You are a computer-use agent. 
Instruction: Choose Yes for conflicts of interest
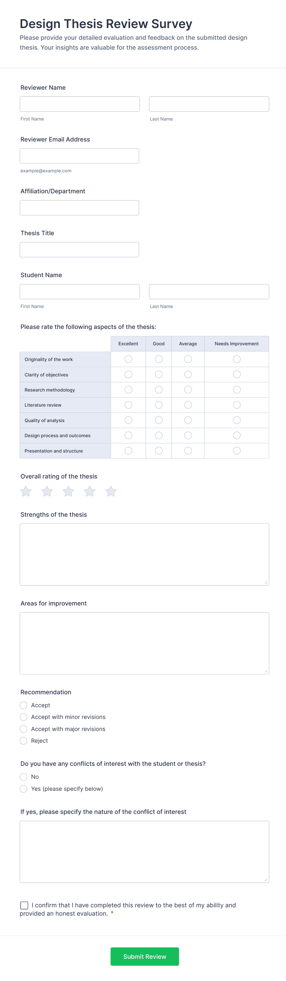tap(24, 789)
